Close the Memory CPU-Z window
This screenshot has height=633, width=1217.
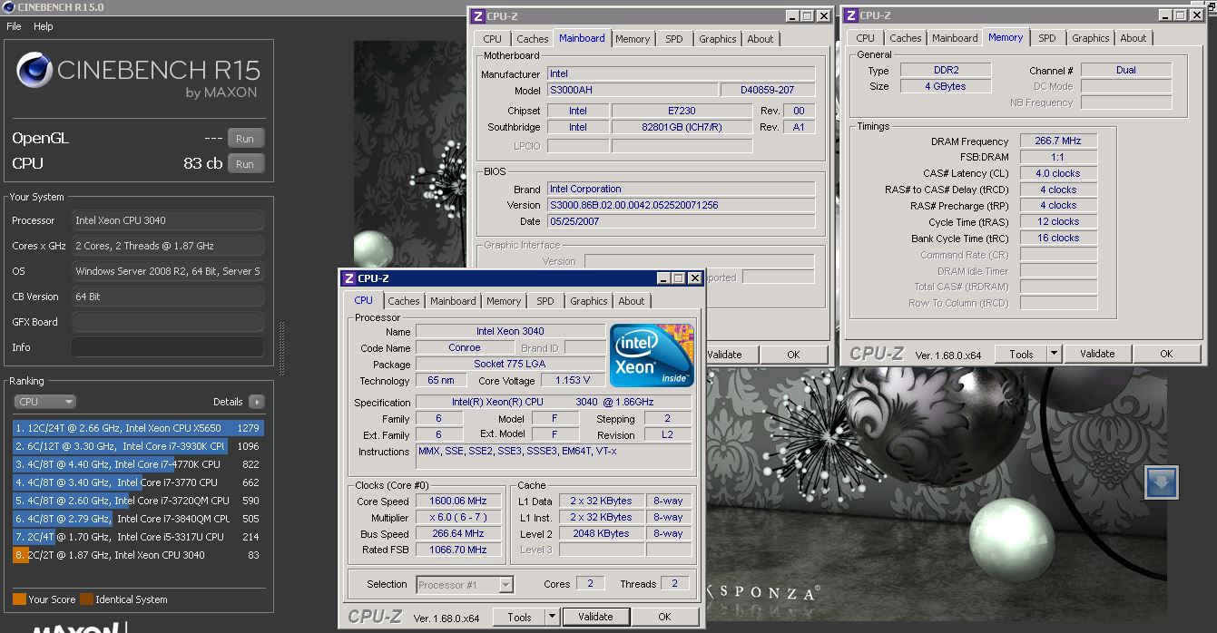point(1196,15)
